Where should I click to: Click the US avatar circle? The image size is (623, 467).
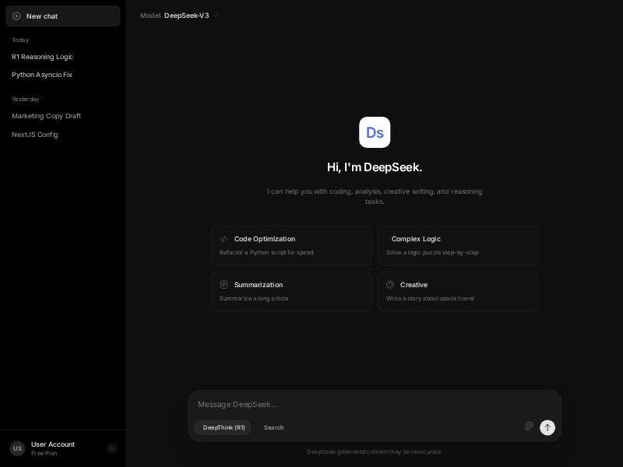(17, 448)
